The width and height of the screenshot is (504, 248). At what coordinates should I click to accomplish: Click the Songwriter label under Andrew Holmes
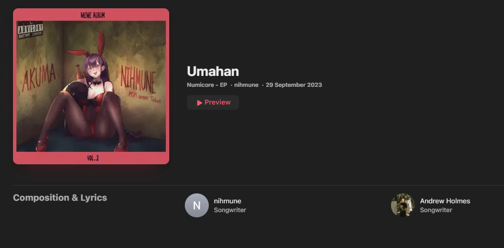coord(436,210)
